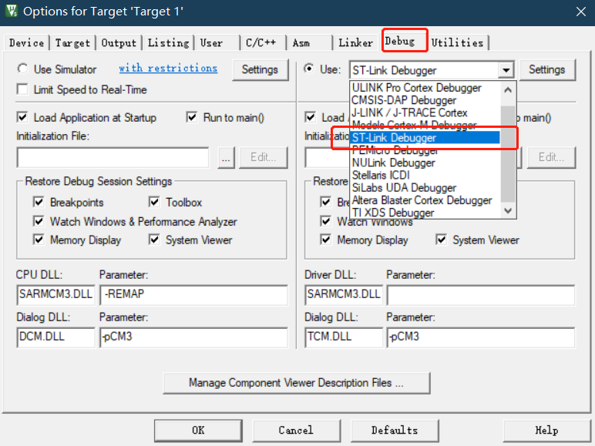Screen dimensions: 595x446
Task: Open the Listing tab
Action: point(168,43)
